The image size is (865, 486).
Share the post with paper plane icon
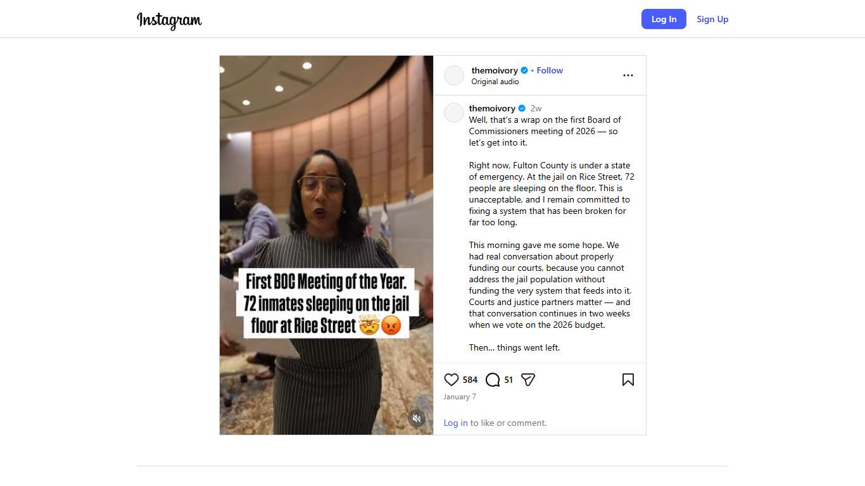point(528,380)
